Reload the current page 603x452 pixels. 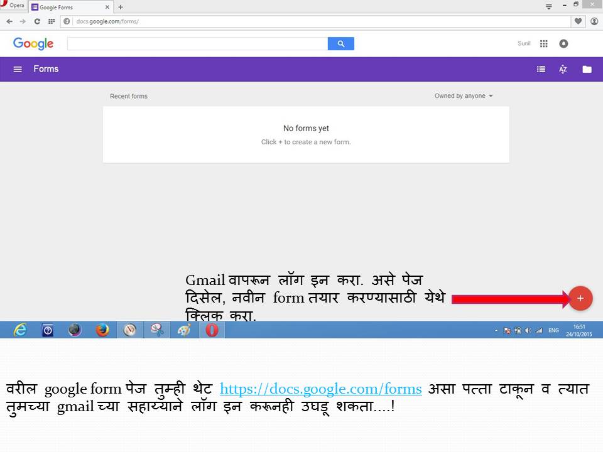[37, 21]
